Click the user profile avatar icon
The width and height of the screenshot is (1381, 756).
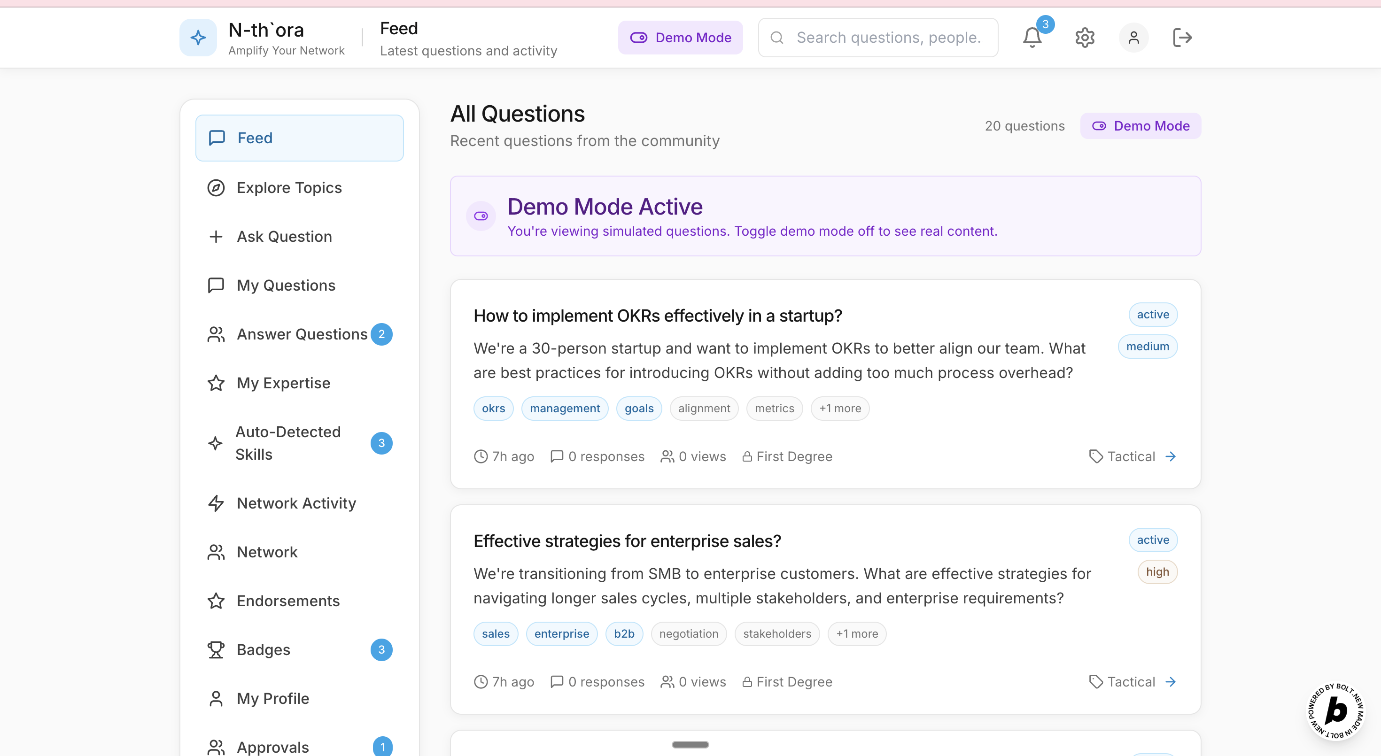(1133, 38)
